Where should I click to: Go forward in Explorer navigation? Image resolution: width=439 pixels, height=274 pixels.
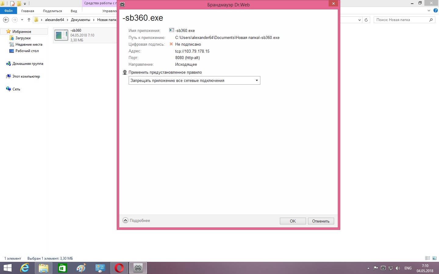point(15,20)
